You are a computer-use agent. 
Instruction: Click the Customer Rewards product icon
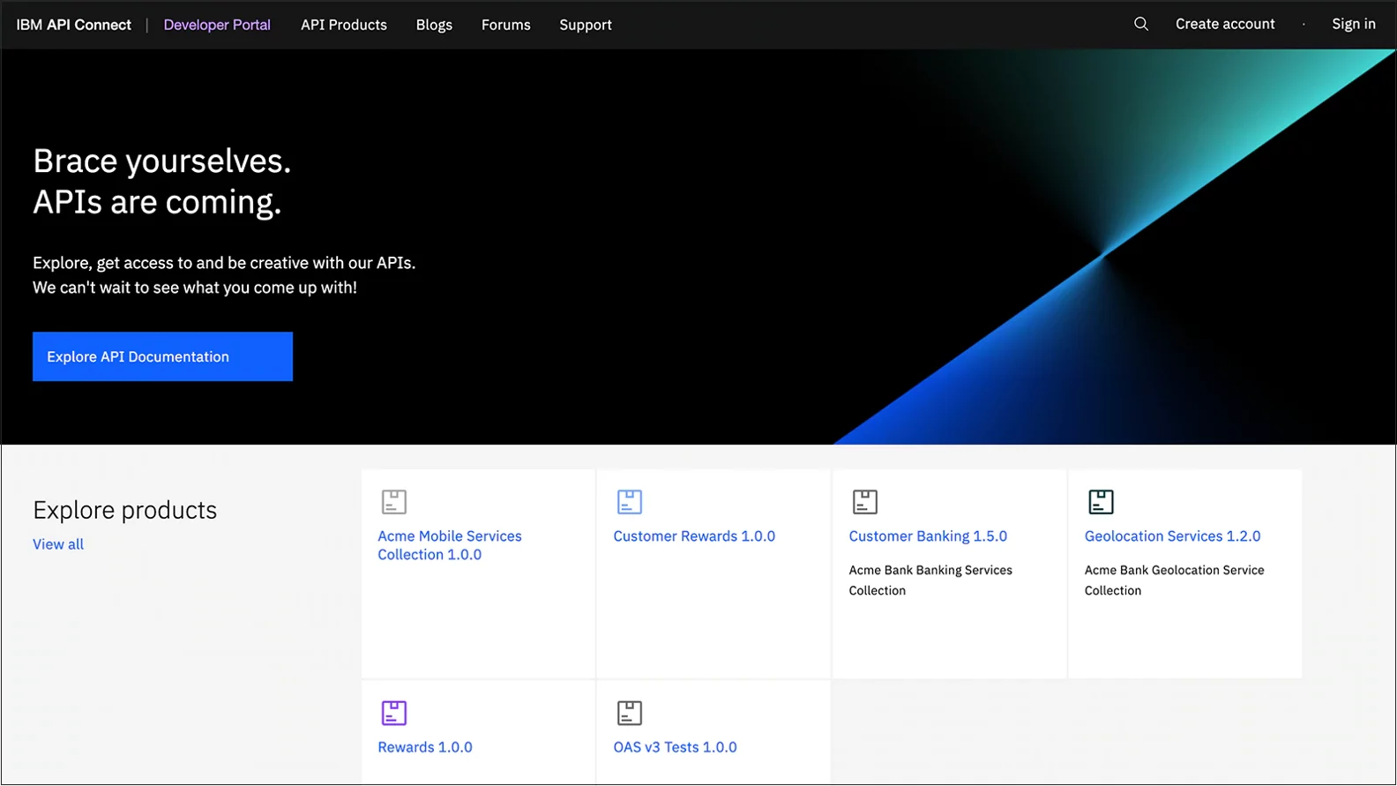[x=629, y=502]
